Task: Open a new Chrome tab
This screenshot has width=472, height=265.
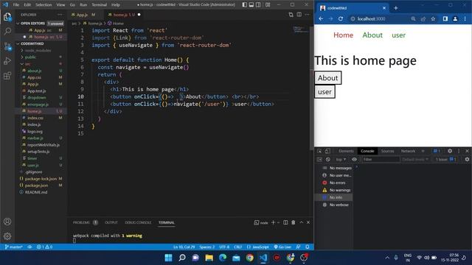Action: pyautogui.click(x=395, y=8)
